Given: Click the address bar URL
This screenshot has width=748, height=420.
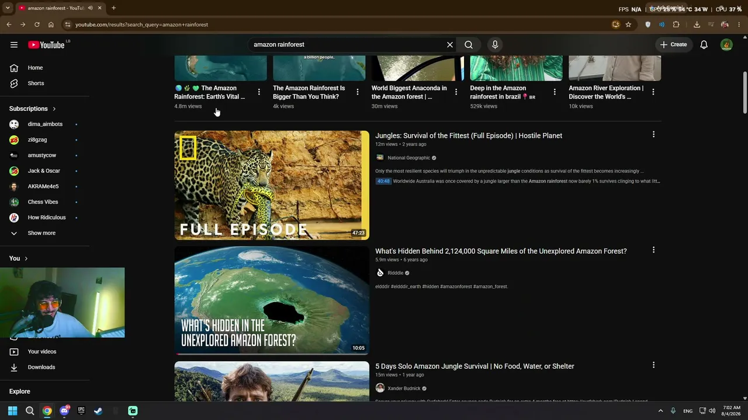Looking at the screenshot, I should pos(142,24).
